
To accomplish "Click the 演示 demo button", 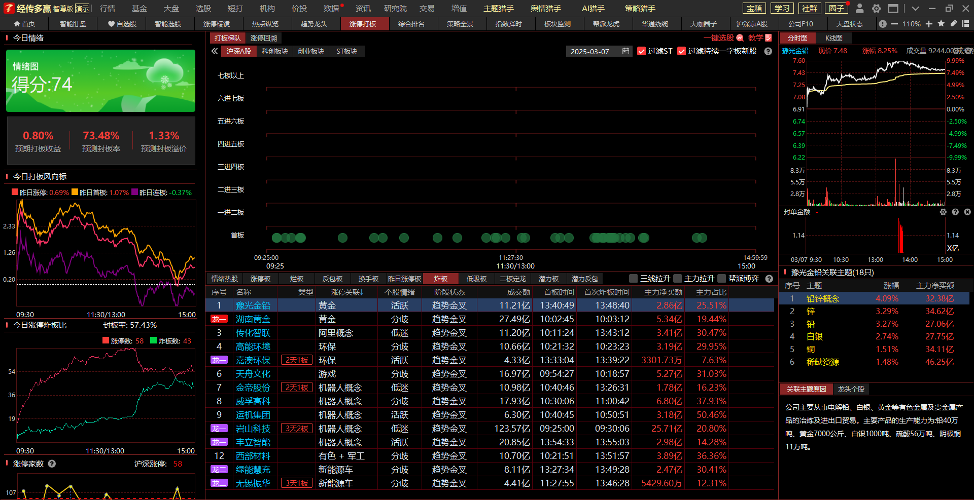I will [x=82, y=9].
